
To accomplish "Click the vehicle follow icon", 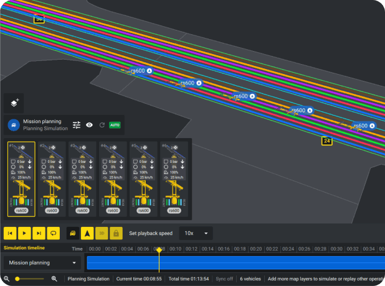I will pyautogui.click(x=72, y=233).
